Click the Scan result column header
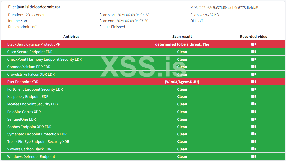 (x=182, y=37)
